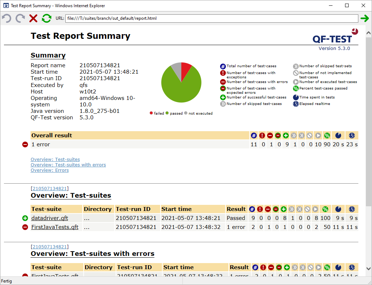Stop loading with the red X icon
This screenshot has height=285, width=372.
point(33,18)
